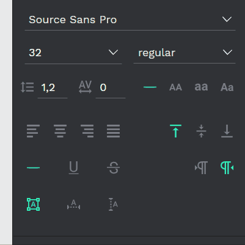This screenshot has width=245, height=245.
Task: Center-align the text
Action: (60, 131)
